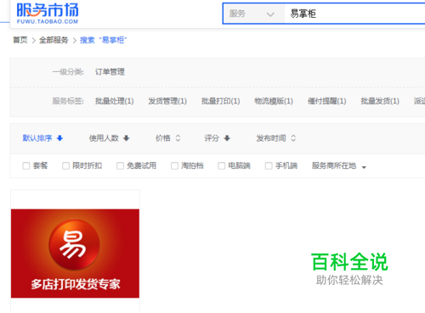This screenshot has width=425, height=313.
Task: Click the 一级分类 label
Action: tap(68, 72)
